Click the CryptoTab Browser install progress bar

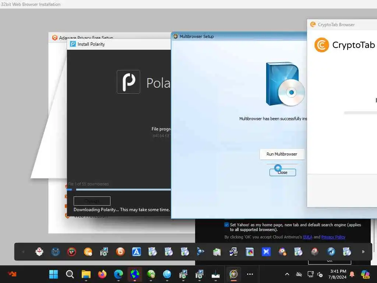click(360, 113)
